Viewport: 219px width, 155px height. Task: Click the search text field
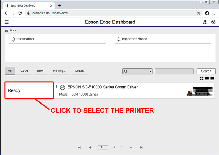pos(174,71)
